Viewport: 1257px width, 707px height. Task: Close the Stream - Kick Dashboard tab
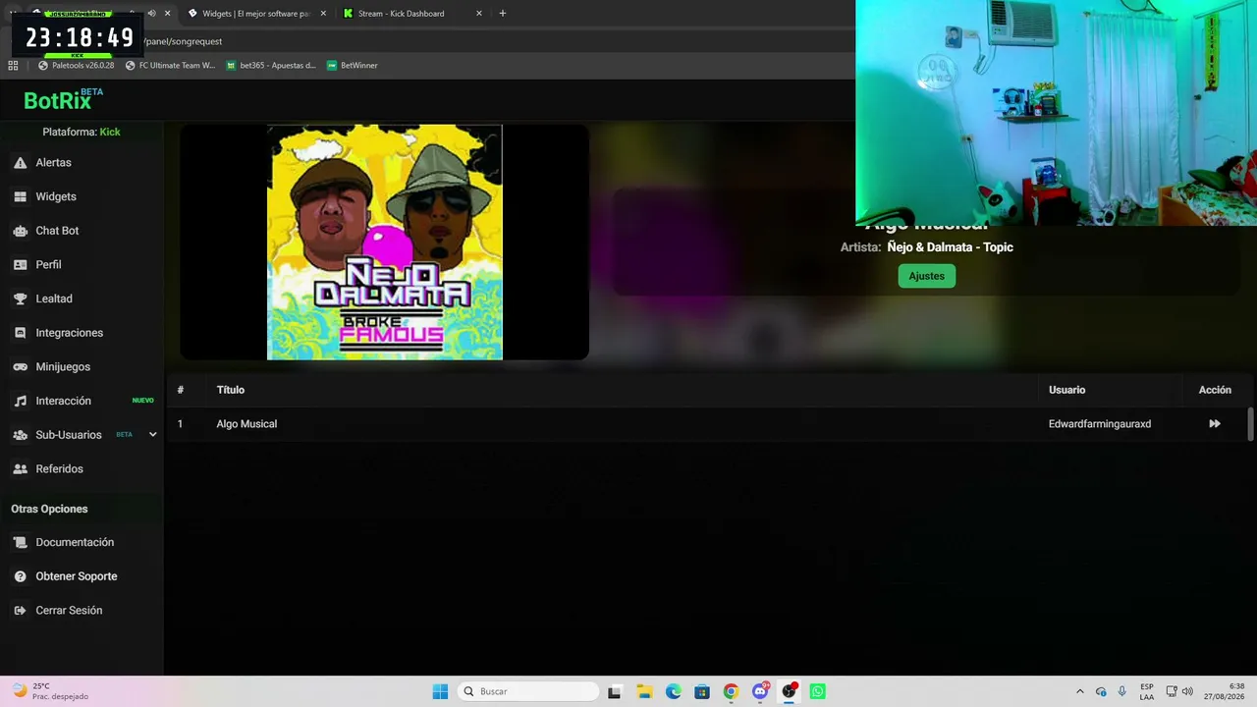pos(479,14)
